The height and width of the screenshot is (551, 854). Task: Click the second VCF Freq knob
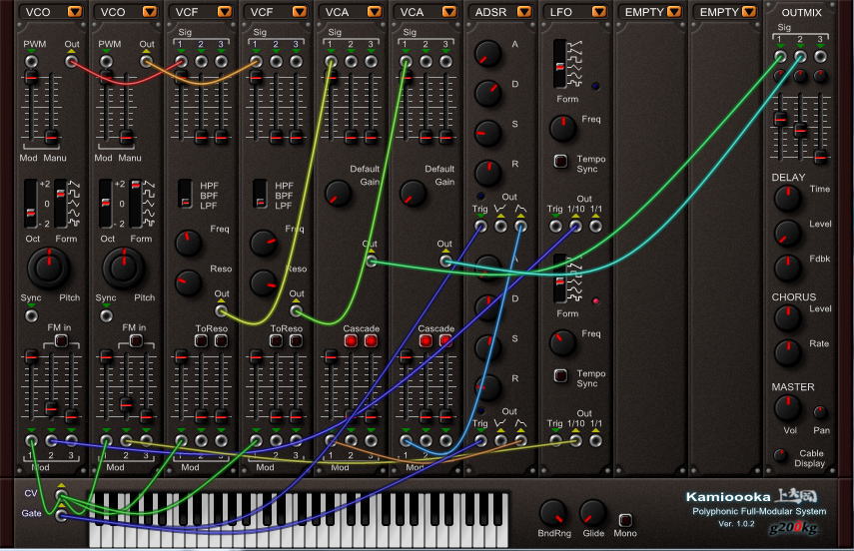pyautogui.click(x=263, y=243)
